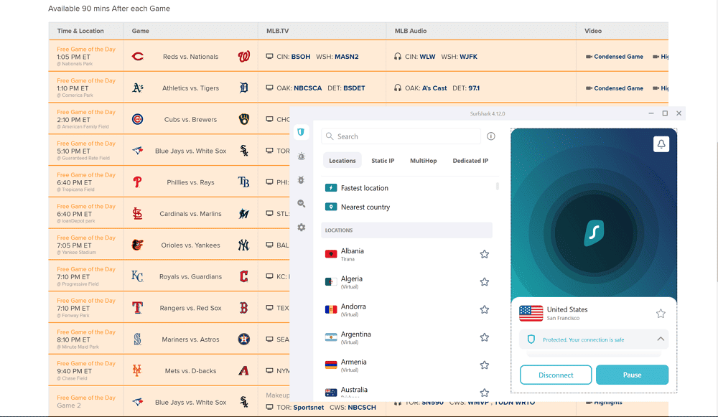718x417 pixels.
Task: Switch to the Dedicated IP tab
Action: tap(470, 161)
